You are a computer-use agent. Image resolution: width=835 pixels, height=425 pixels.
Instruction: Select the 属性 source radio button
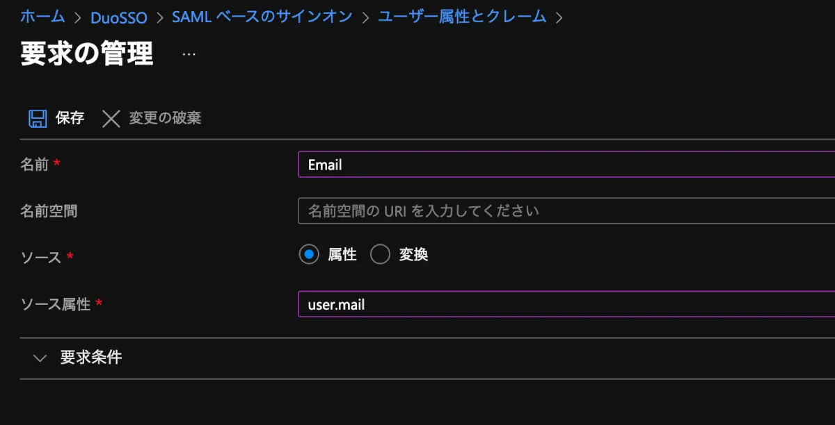tap(309, 255)
